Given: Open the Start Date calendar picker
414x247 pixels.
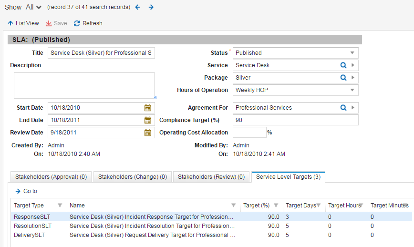Looking at the screenshot, I should click(x=148, y=108).
